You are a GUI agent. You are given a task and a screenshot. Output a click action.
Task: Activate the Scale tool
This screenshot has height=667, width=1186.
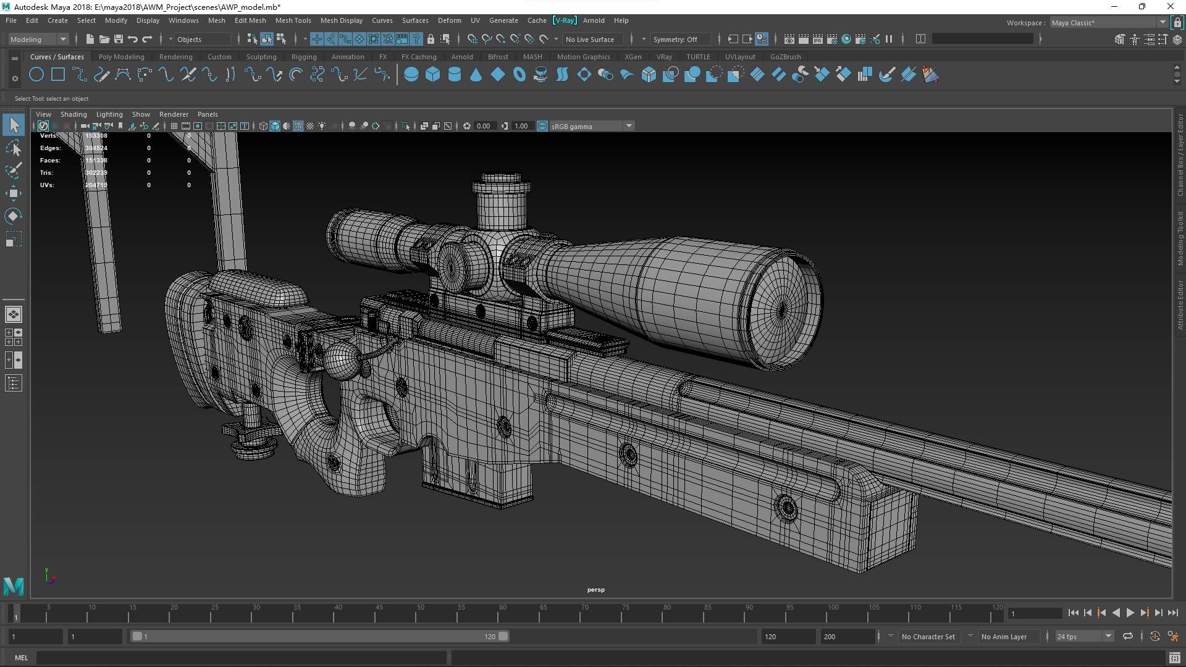14,240
